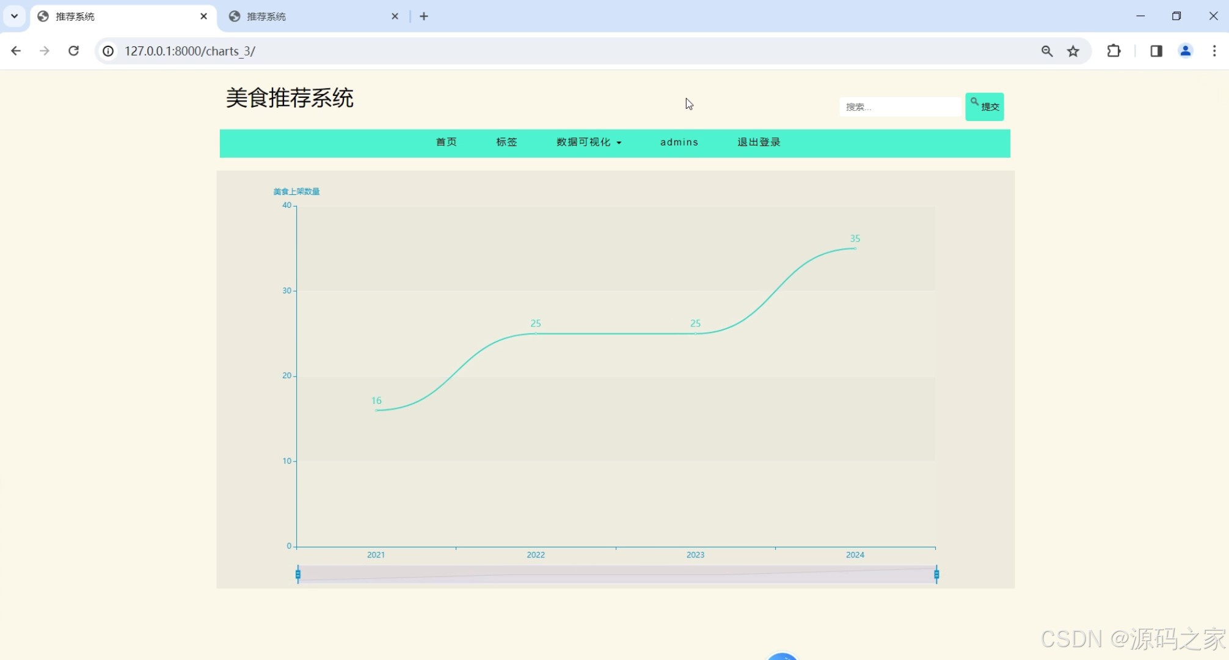Screen dimensions: 1229x660
Task: Select 首页 in the navigation bar
Action: 445,142
